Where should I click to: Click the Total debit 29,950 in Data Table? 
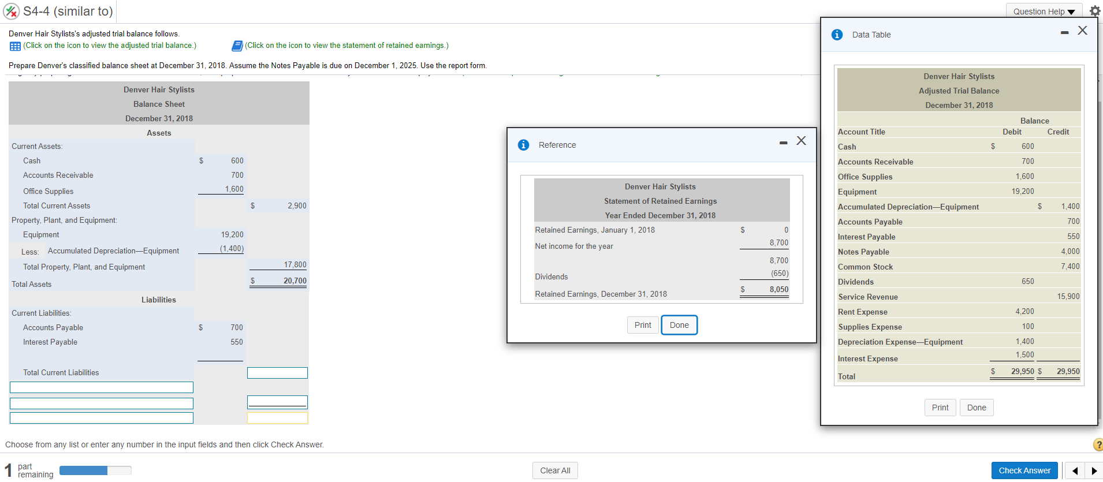pos(1022,371)
